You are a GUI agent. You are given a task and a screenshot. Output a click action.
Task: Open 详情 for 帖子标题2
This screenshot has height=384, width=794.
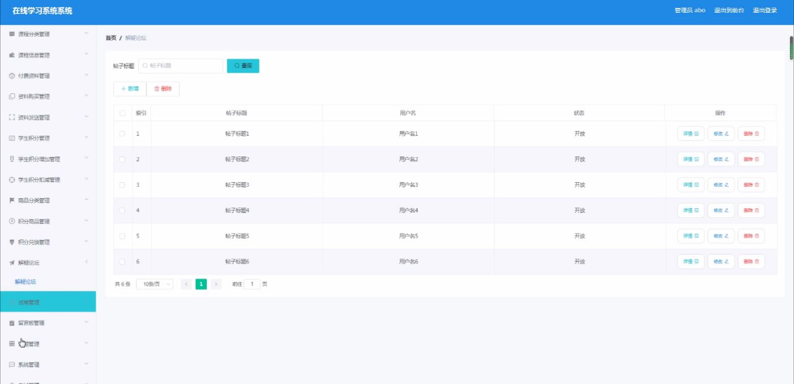point(691,159)
